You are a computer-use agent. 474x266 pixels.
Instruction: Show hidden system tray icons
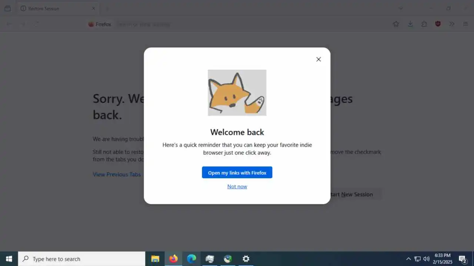pyautogui.click(x=408, y=259)
